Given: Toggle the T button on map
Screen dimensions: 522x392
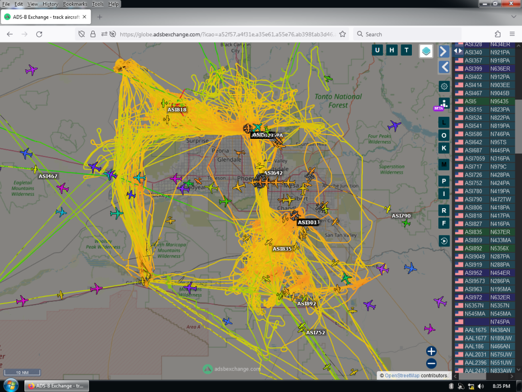Looking at the screenshot, I should (406, 51).
